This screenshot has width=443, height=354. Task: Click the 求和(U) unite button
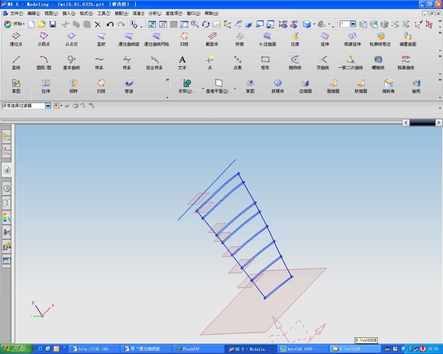pyautogui.click(x=186, y=86)
